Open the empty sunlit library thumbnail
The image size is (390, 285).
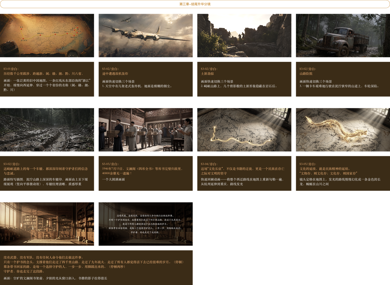47,224
